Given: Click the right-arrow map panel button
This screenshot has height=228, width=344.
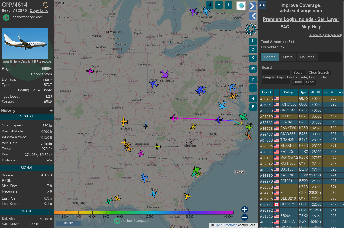Looking at the screenshot, I should [x=253, y=6].
